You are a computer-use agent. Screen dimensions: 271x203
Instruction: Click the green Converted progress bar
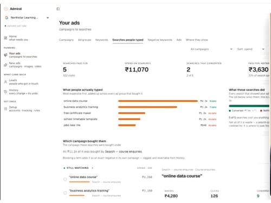[x=249, y=106]
